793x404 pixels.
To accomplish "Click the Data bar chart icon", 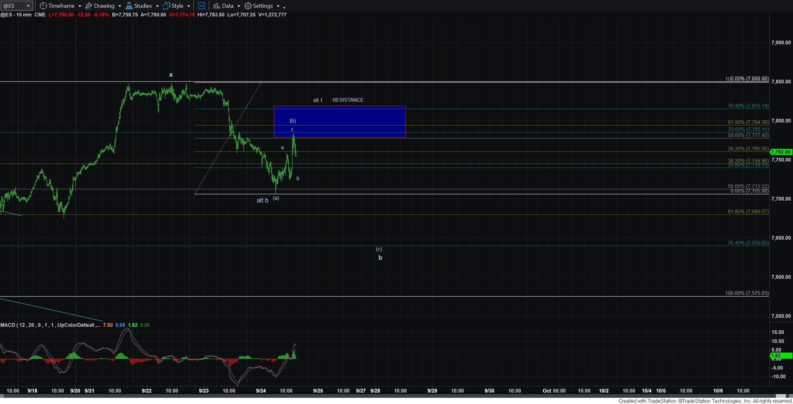I will (216, 6).
